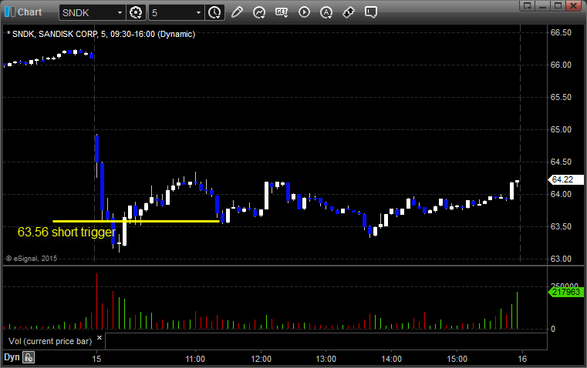Click the bar replay play button

(304, 12)
